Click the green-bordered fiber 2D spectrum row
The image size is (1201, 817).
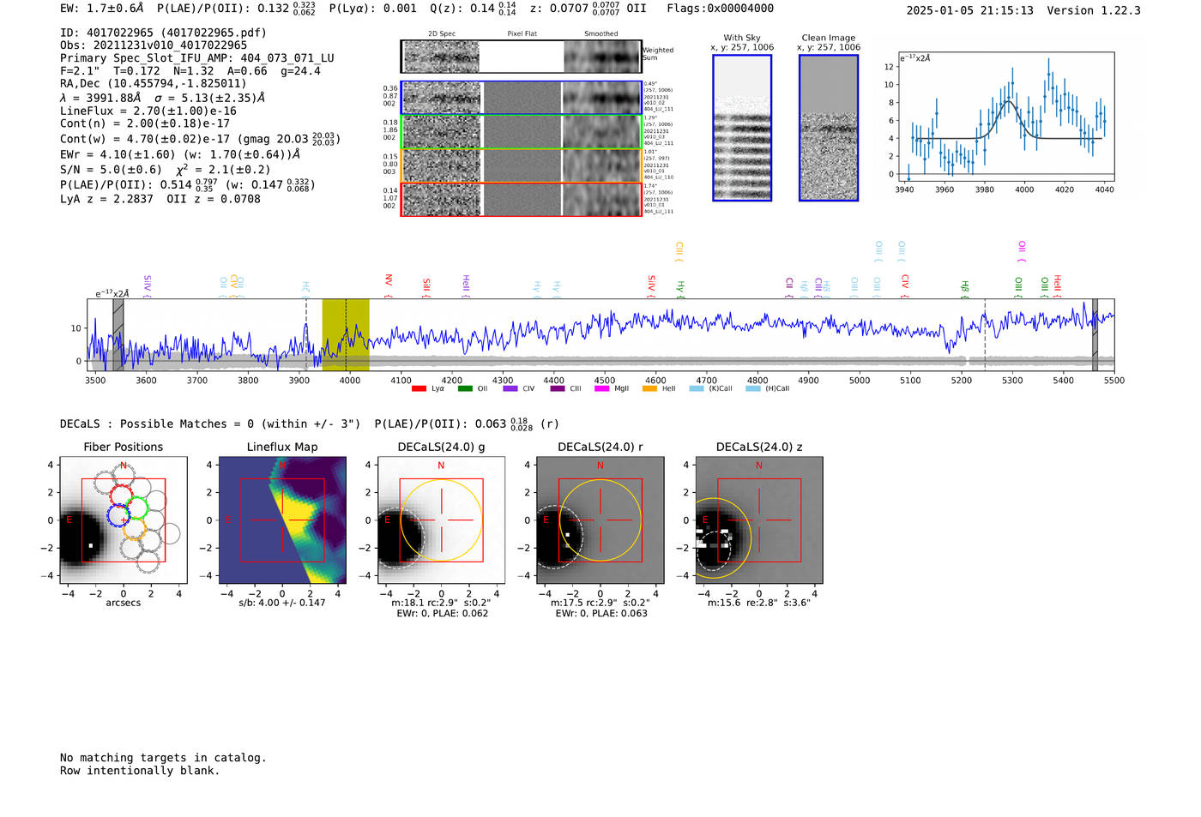[521, 131]
